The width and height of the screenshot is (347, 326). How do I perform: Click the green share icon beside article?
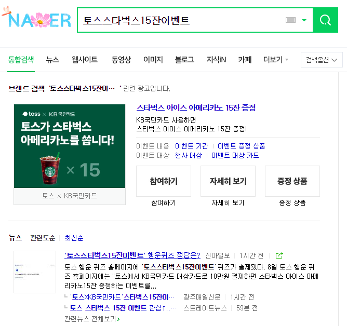[279, 256]
